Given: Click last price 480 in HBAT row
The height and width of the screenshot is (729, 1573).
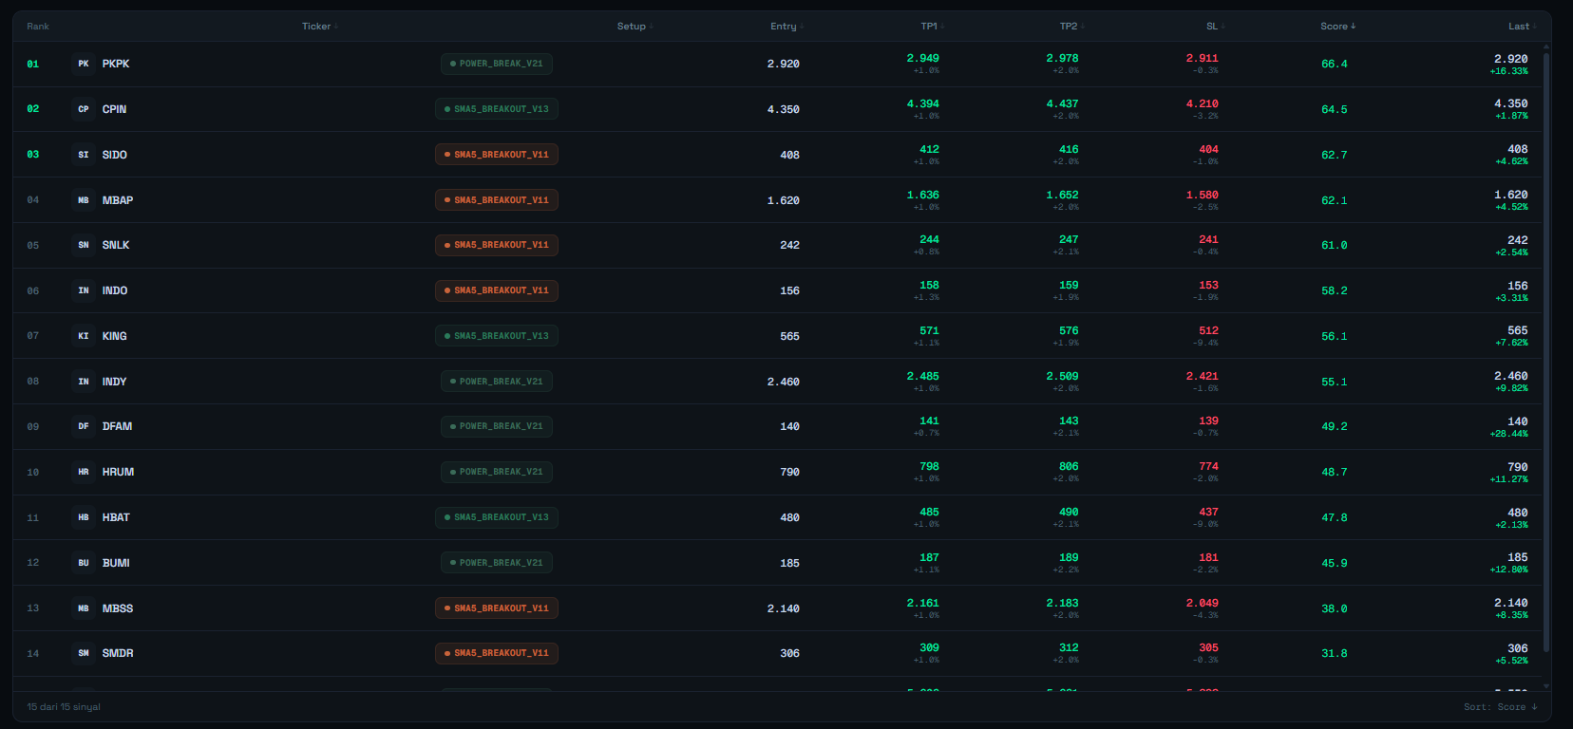Looking at the screenshot, I should point(1518,513).
